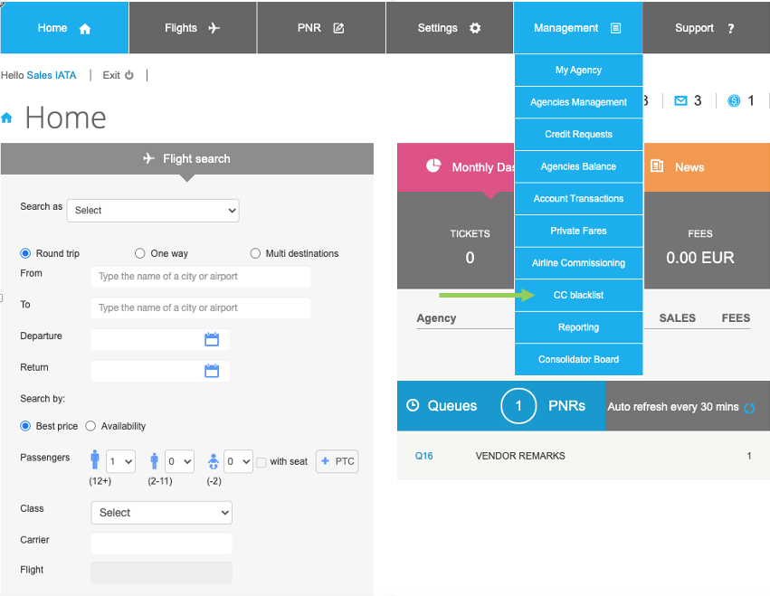The width and height of the screenshot is (770, 596).
Task: Open the adult passengers count dropdown
Action: tap(120, 461)
